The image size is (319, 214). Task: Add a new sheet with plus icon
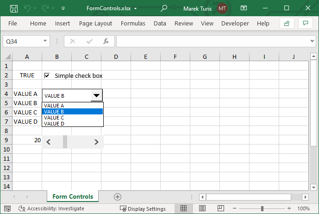point(118,197)
